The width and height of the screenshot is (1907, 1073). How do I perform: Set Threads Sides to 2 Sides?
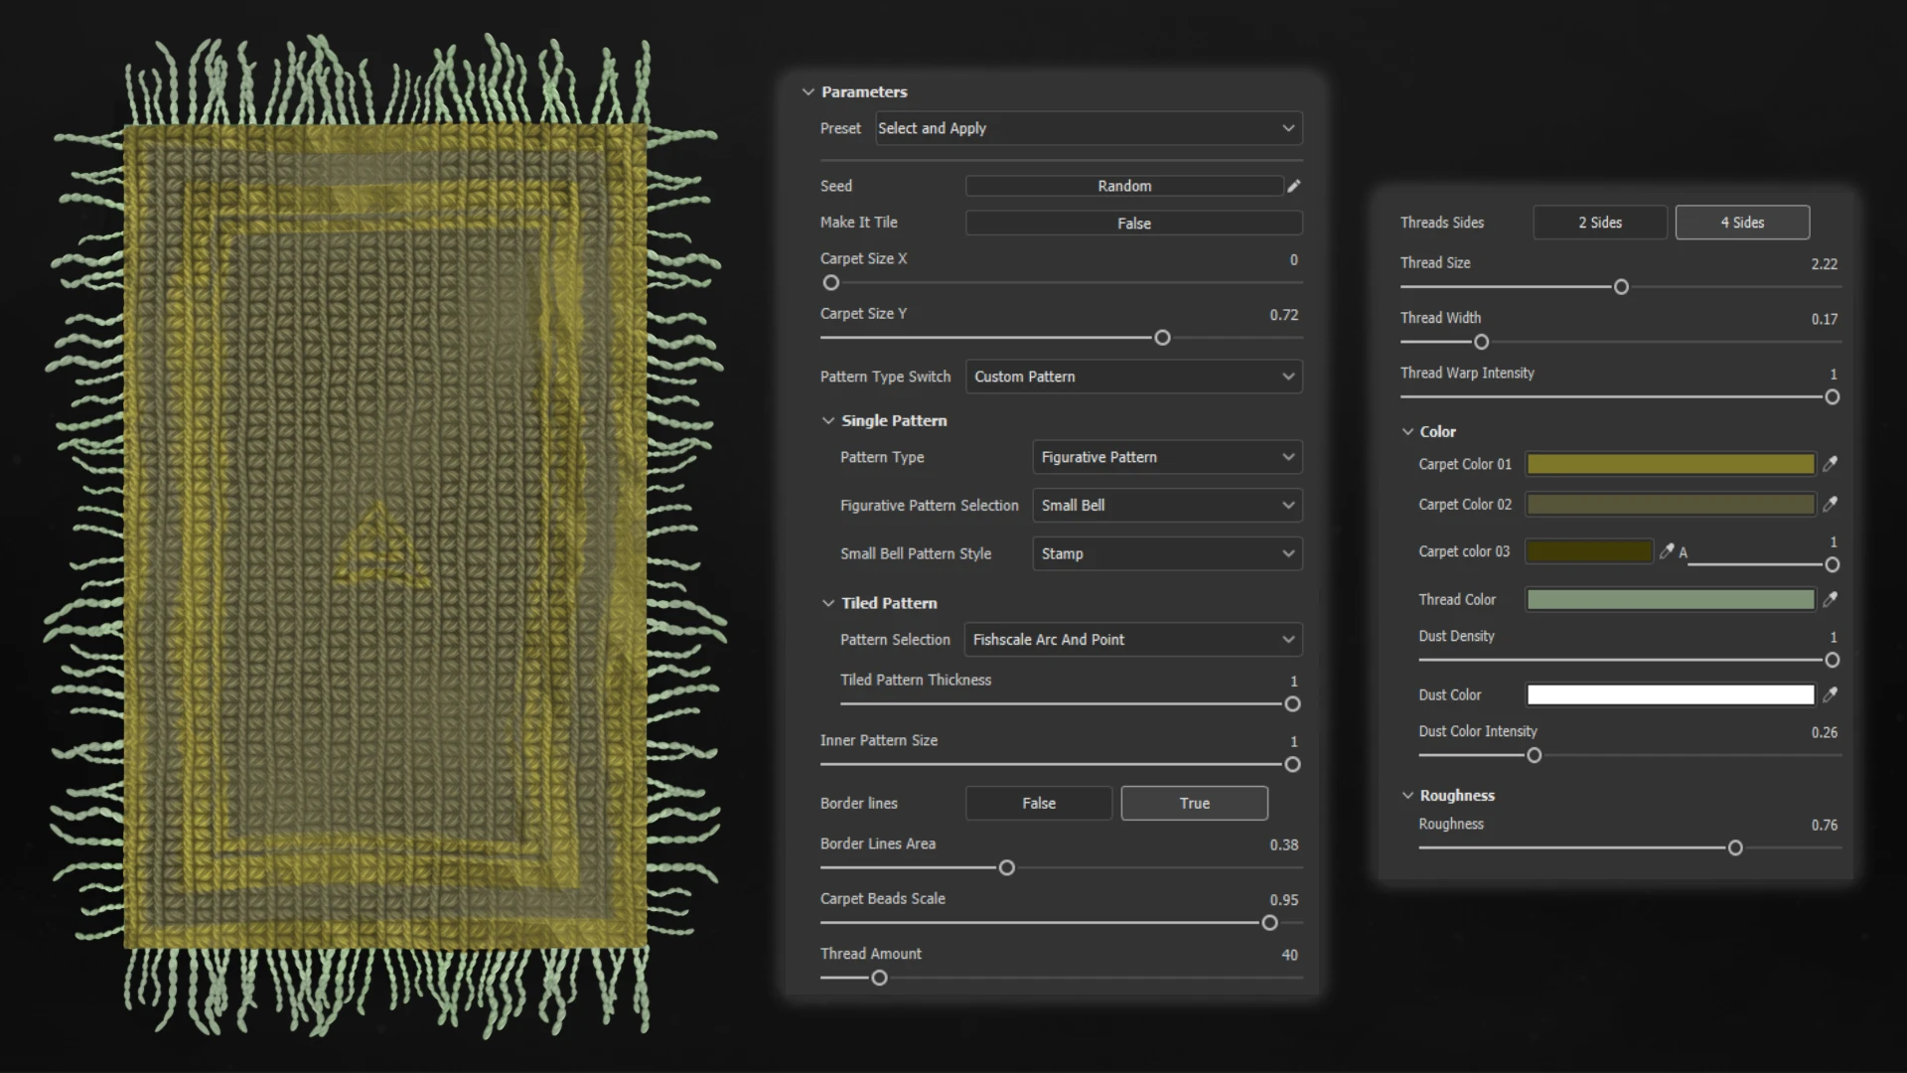tap(1600, 223)
